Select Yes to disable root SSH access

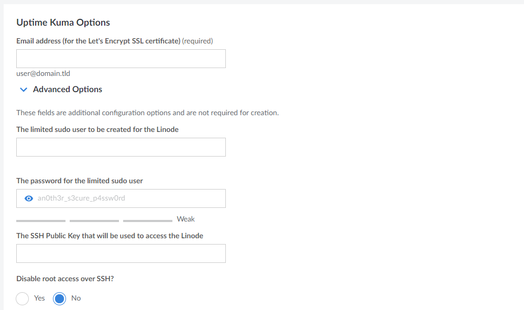pyautogui.click(x=23, y=298)
